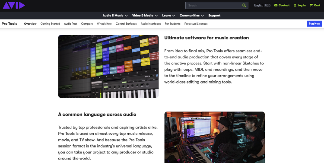Open the Control Surfaces tab
This screenshot has width=324, height=163.
(126, 24)
